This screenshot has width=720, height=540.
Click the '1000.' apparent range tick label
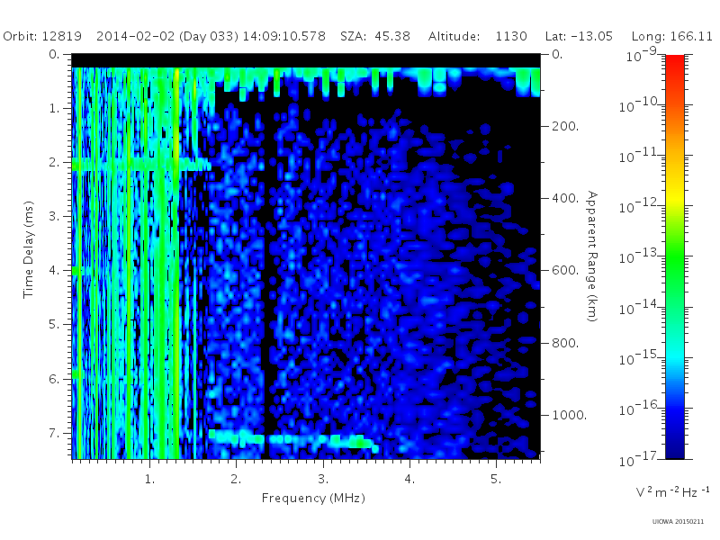click(570, 415)
